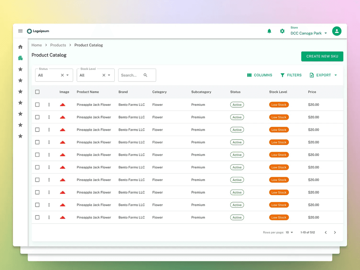Screen dimensions: 360x270
Task: Go to the previous page of results
Action: coord(326,232)
